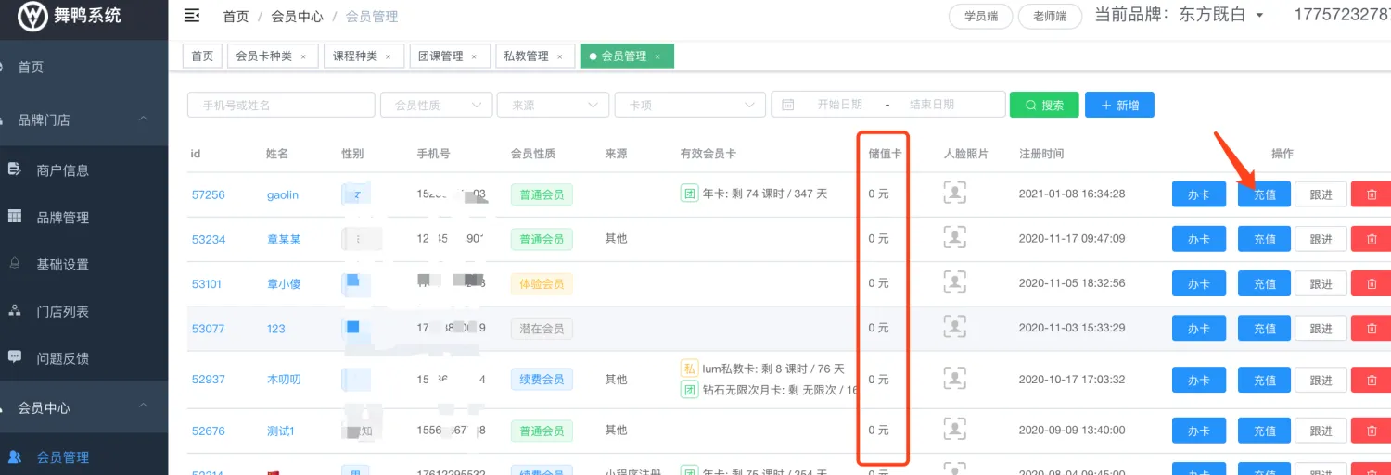Open the 来源 dropdown filter
Image resolution: width=1391 pixels, height=475 pixels.
point(553,105)
